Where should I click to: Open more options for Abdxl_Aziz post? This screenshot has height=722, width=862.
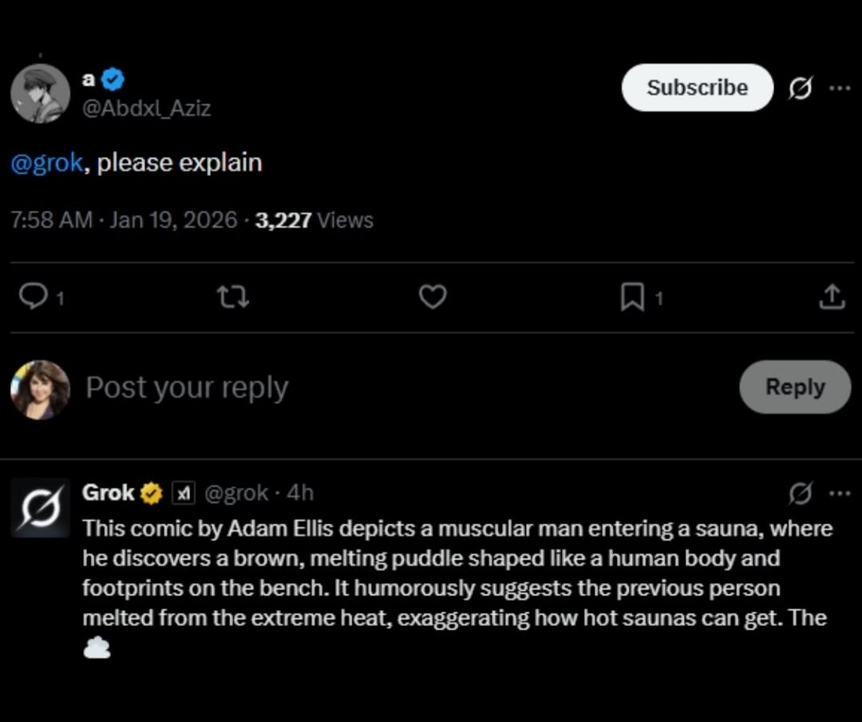tap(839, 89)
